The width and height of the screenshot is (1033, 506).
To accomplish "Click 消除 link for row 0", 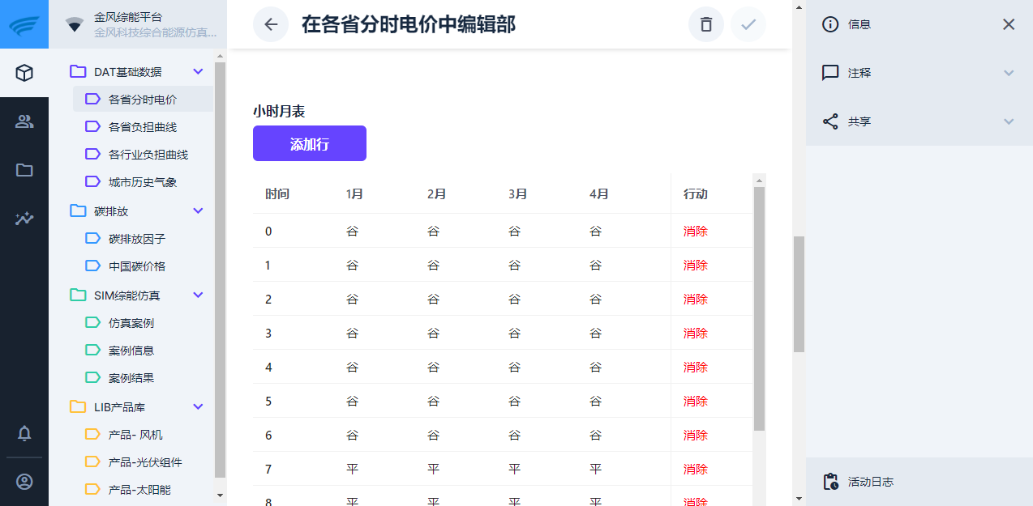I will (695, 231).
